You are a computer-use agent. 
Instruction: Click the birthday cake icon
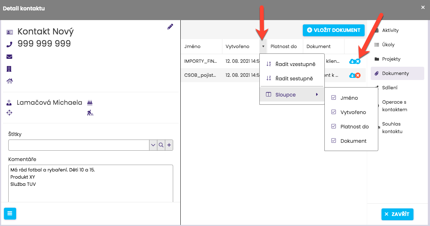(90, 103)
